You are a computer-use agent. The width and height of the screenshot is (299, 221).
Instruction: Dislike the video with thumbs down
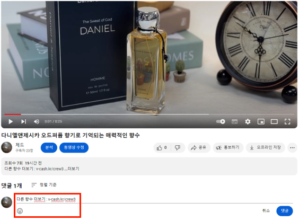[178, 147]
